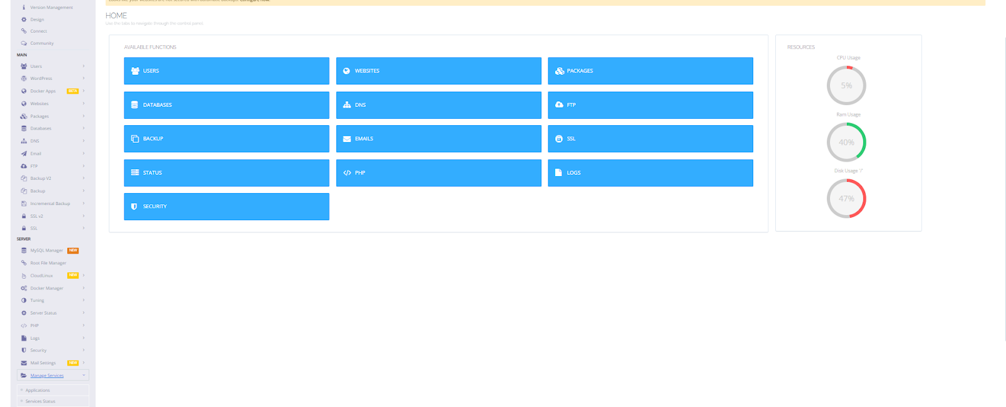Click the MySQL Manager database icon
The width and height of the screenshot is (1006, 407).
click(24, 250)
